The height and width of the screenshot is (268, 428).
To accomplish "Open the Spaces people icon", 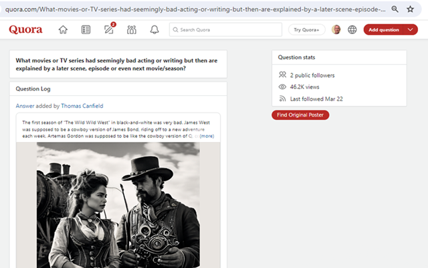I will 132,29.
